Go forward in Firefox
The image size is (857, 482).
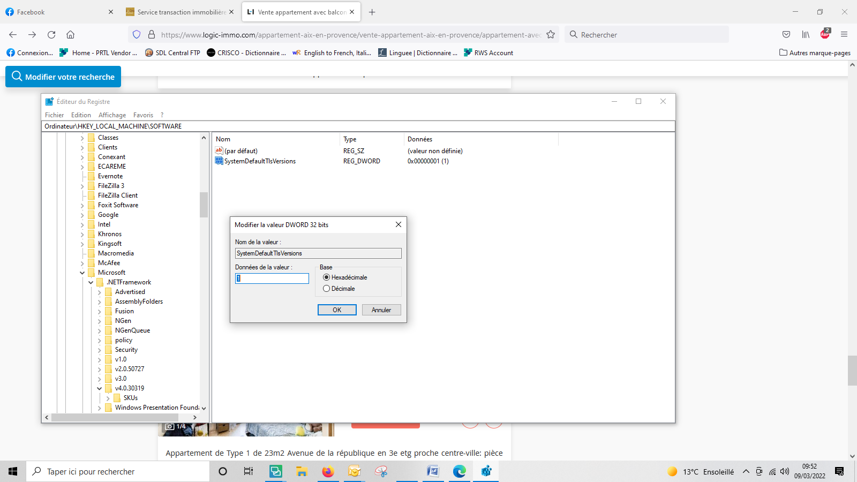(x=32, y=35)
